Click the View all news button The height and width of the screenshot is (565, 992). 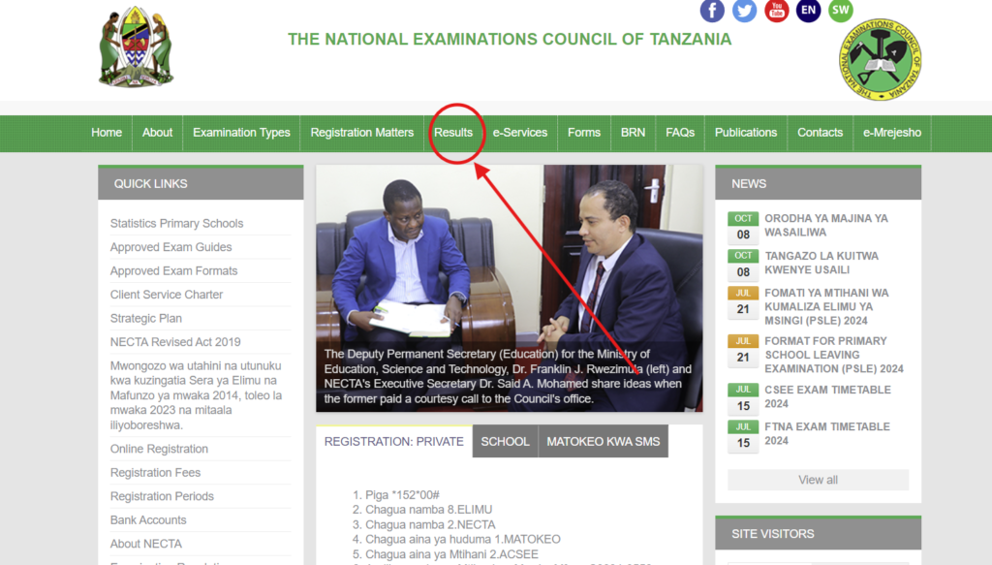(x=818, y=480)
